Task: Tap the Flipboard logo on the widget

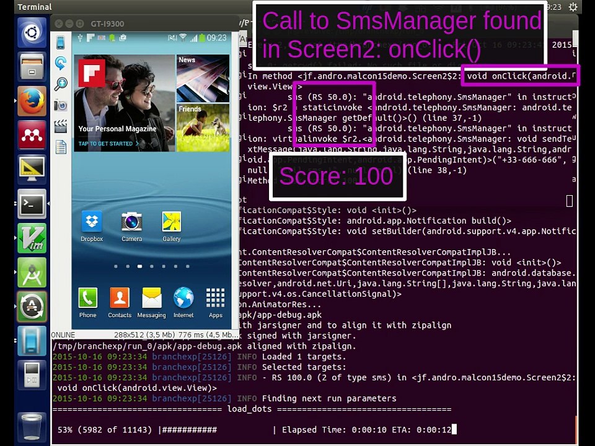Action: [92, 74]
